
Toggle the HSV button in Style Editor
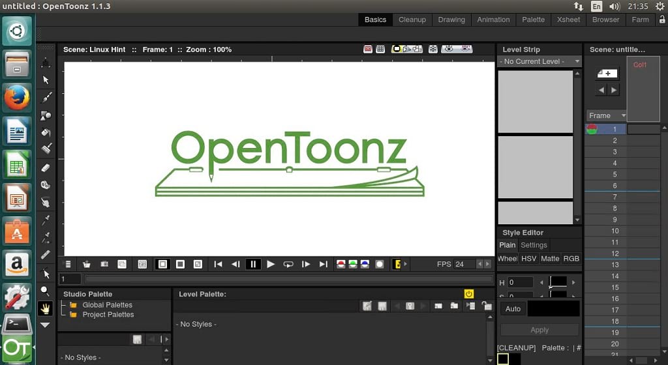(528, 259)
